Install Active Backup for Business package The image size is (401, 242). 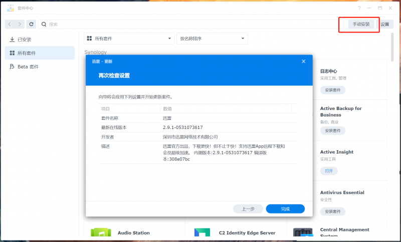(x=333, y=130)
